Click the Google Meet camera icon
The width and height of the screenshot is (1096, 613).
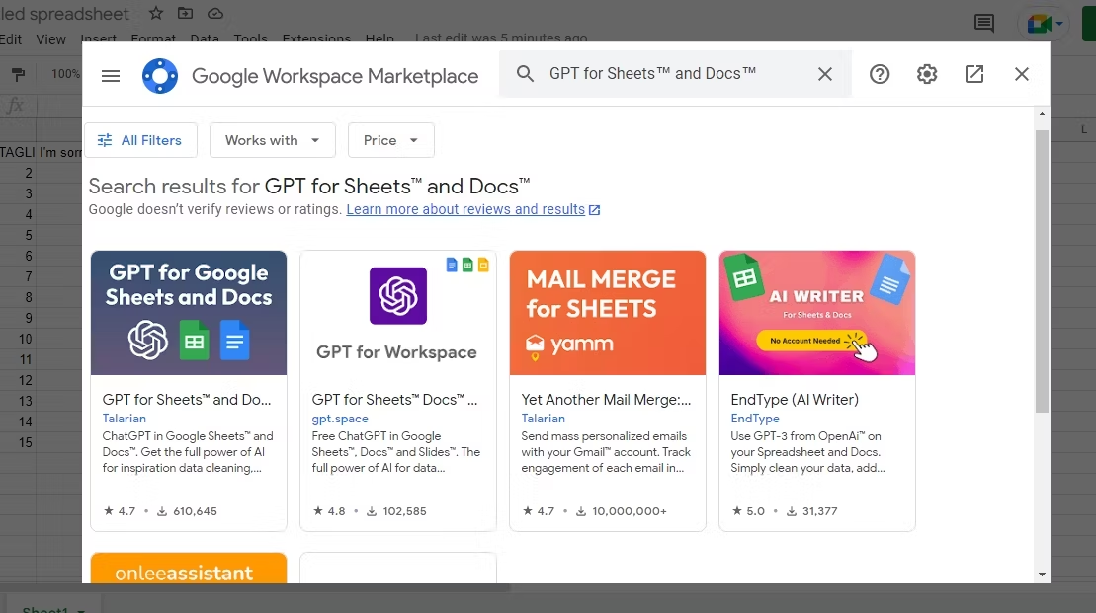pyautogui.click(x=1039, y=24)
